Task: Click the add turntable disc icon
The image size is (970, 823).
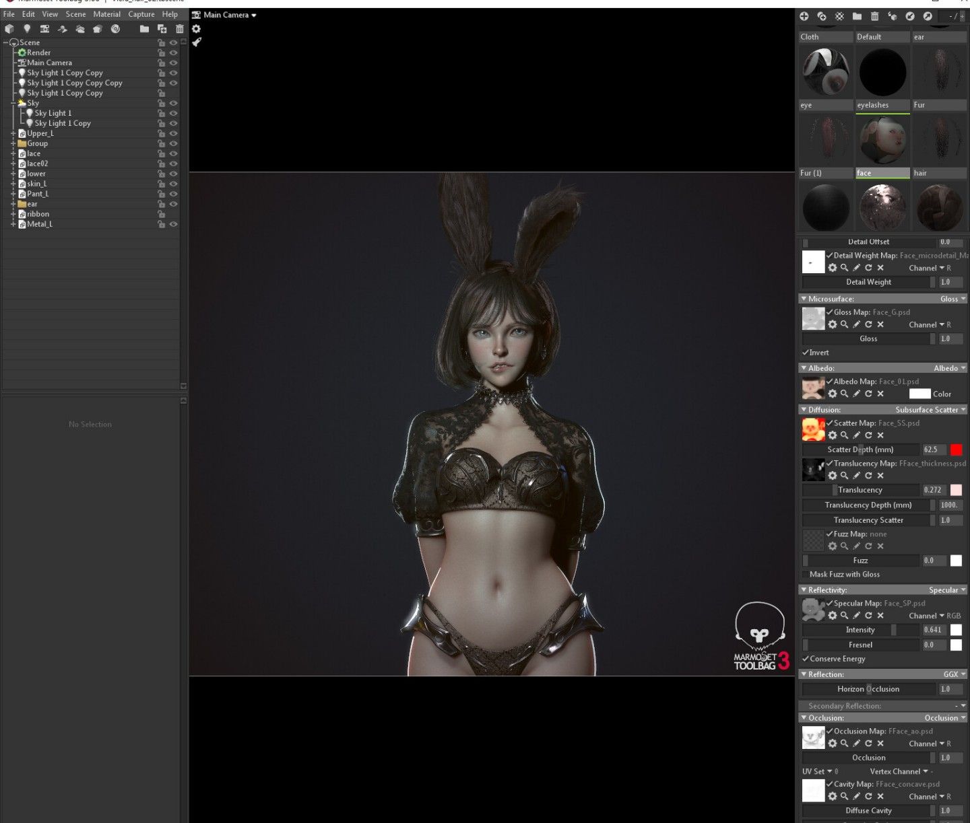Action: [115, 29]
